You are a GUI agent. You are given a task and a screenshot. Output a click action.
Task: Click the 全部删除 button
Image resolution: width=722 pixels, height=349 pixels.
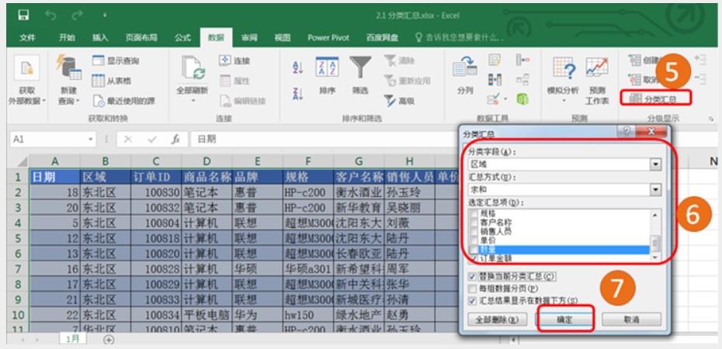(x=497, y=319)
